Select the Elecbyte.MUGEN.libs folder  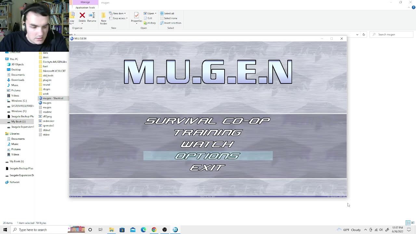point(53,62)
